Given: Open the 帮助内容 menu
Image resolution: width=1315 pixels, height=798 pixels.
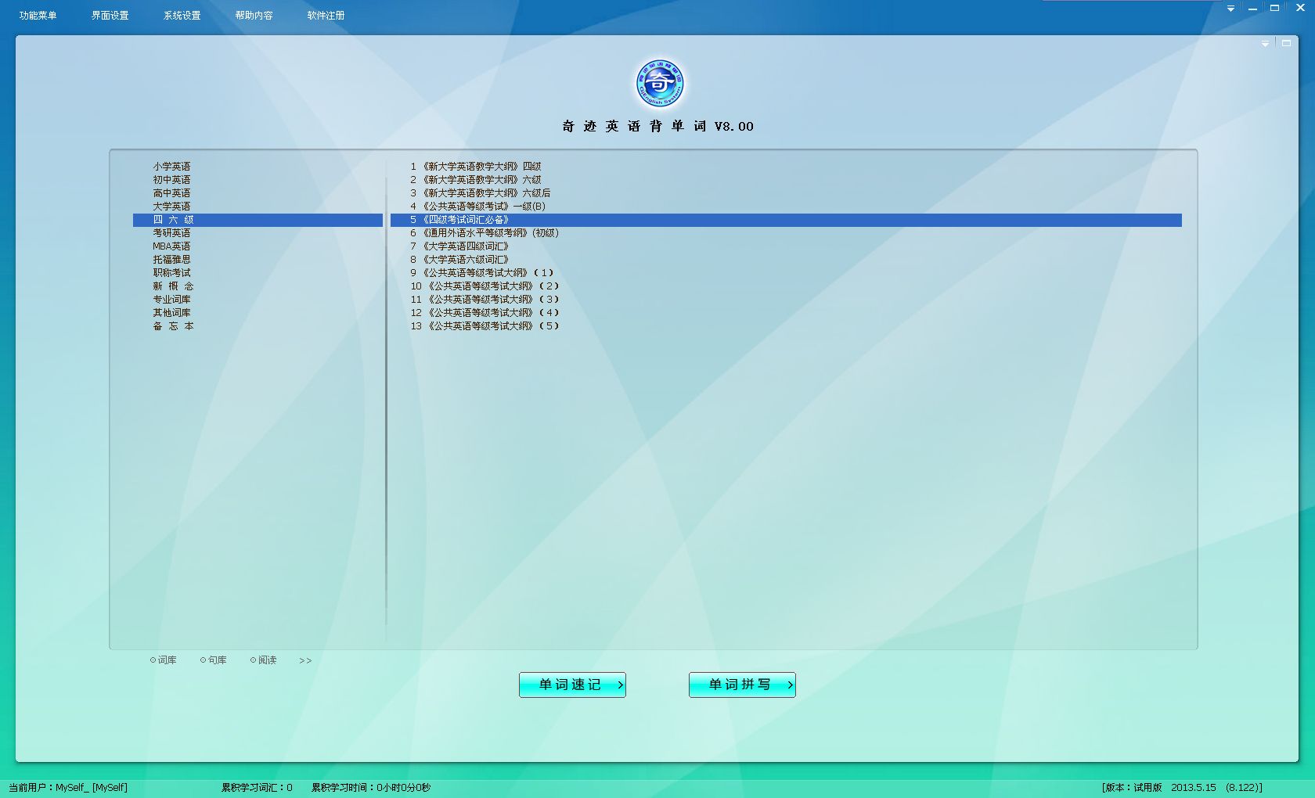Looking at the screenshot, I should (x=254, y=16).
